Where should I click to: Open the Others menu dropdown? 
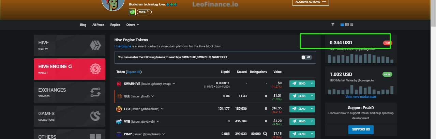click(x=133, y=25)
